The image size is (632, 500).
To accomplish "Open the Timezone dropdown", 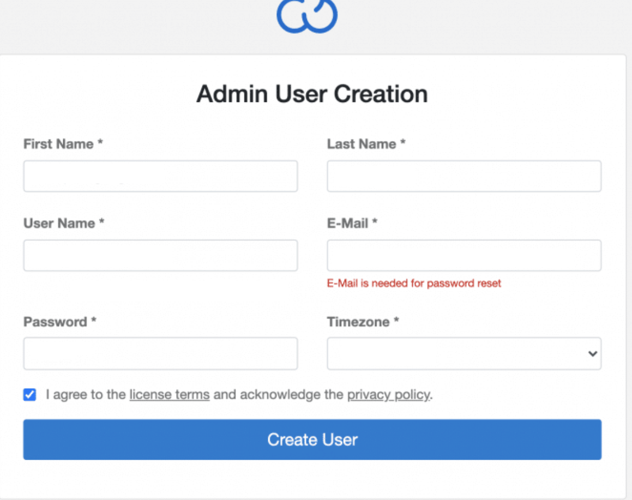I will [464, 353].
